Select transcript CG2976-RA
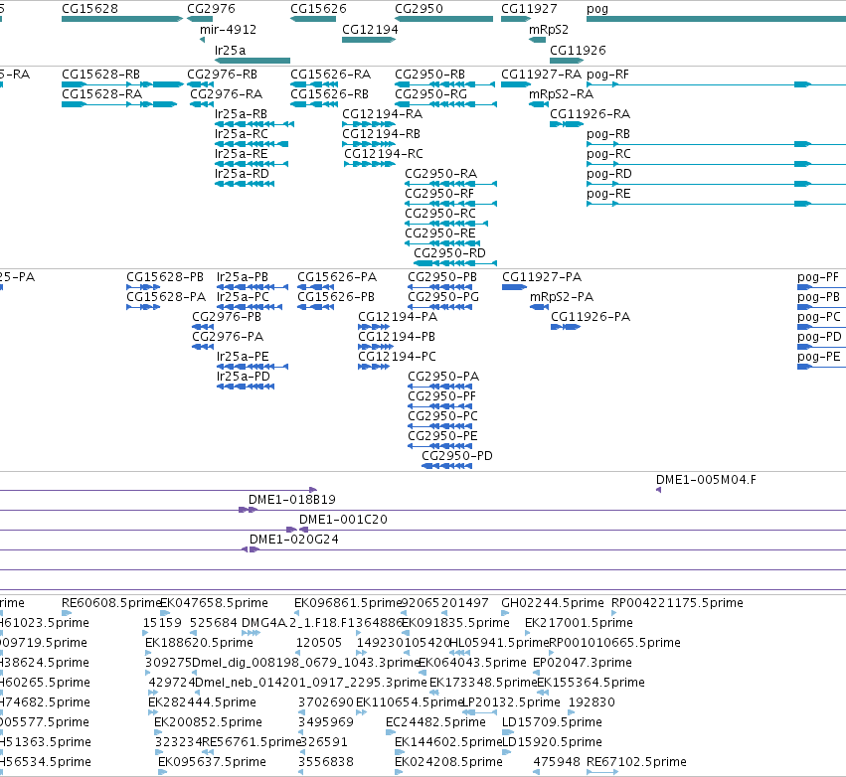The height and width of the screenshot is (777, 846). tap(202, 104)
